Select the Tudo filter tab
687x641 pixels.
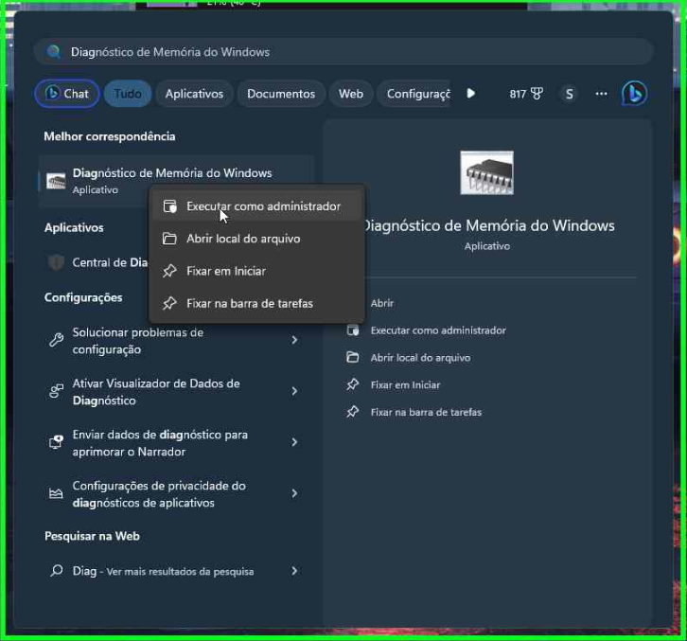point(128,94)
